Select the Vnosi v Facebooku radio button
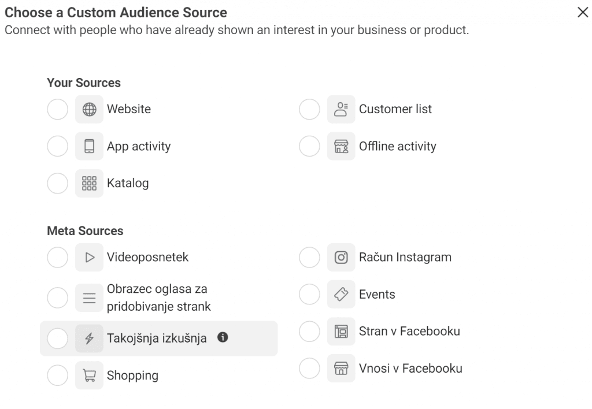 click(309, 368)
